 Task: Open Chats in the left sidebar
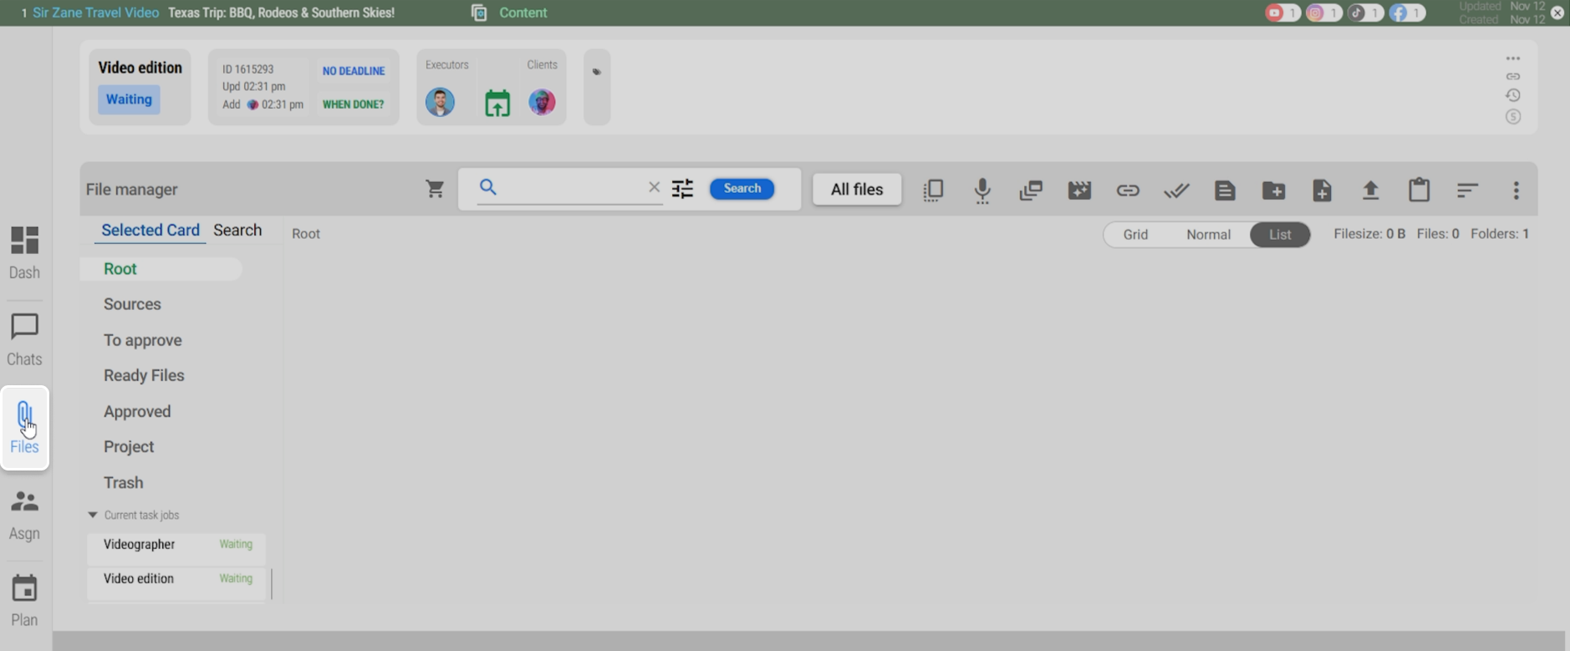pyautogui.click(x=24, y=340)
